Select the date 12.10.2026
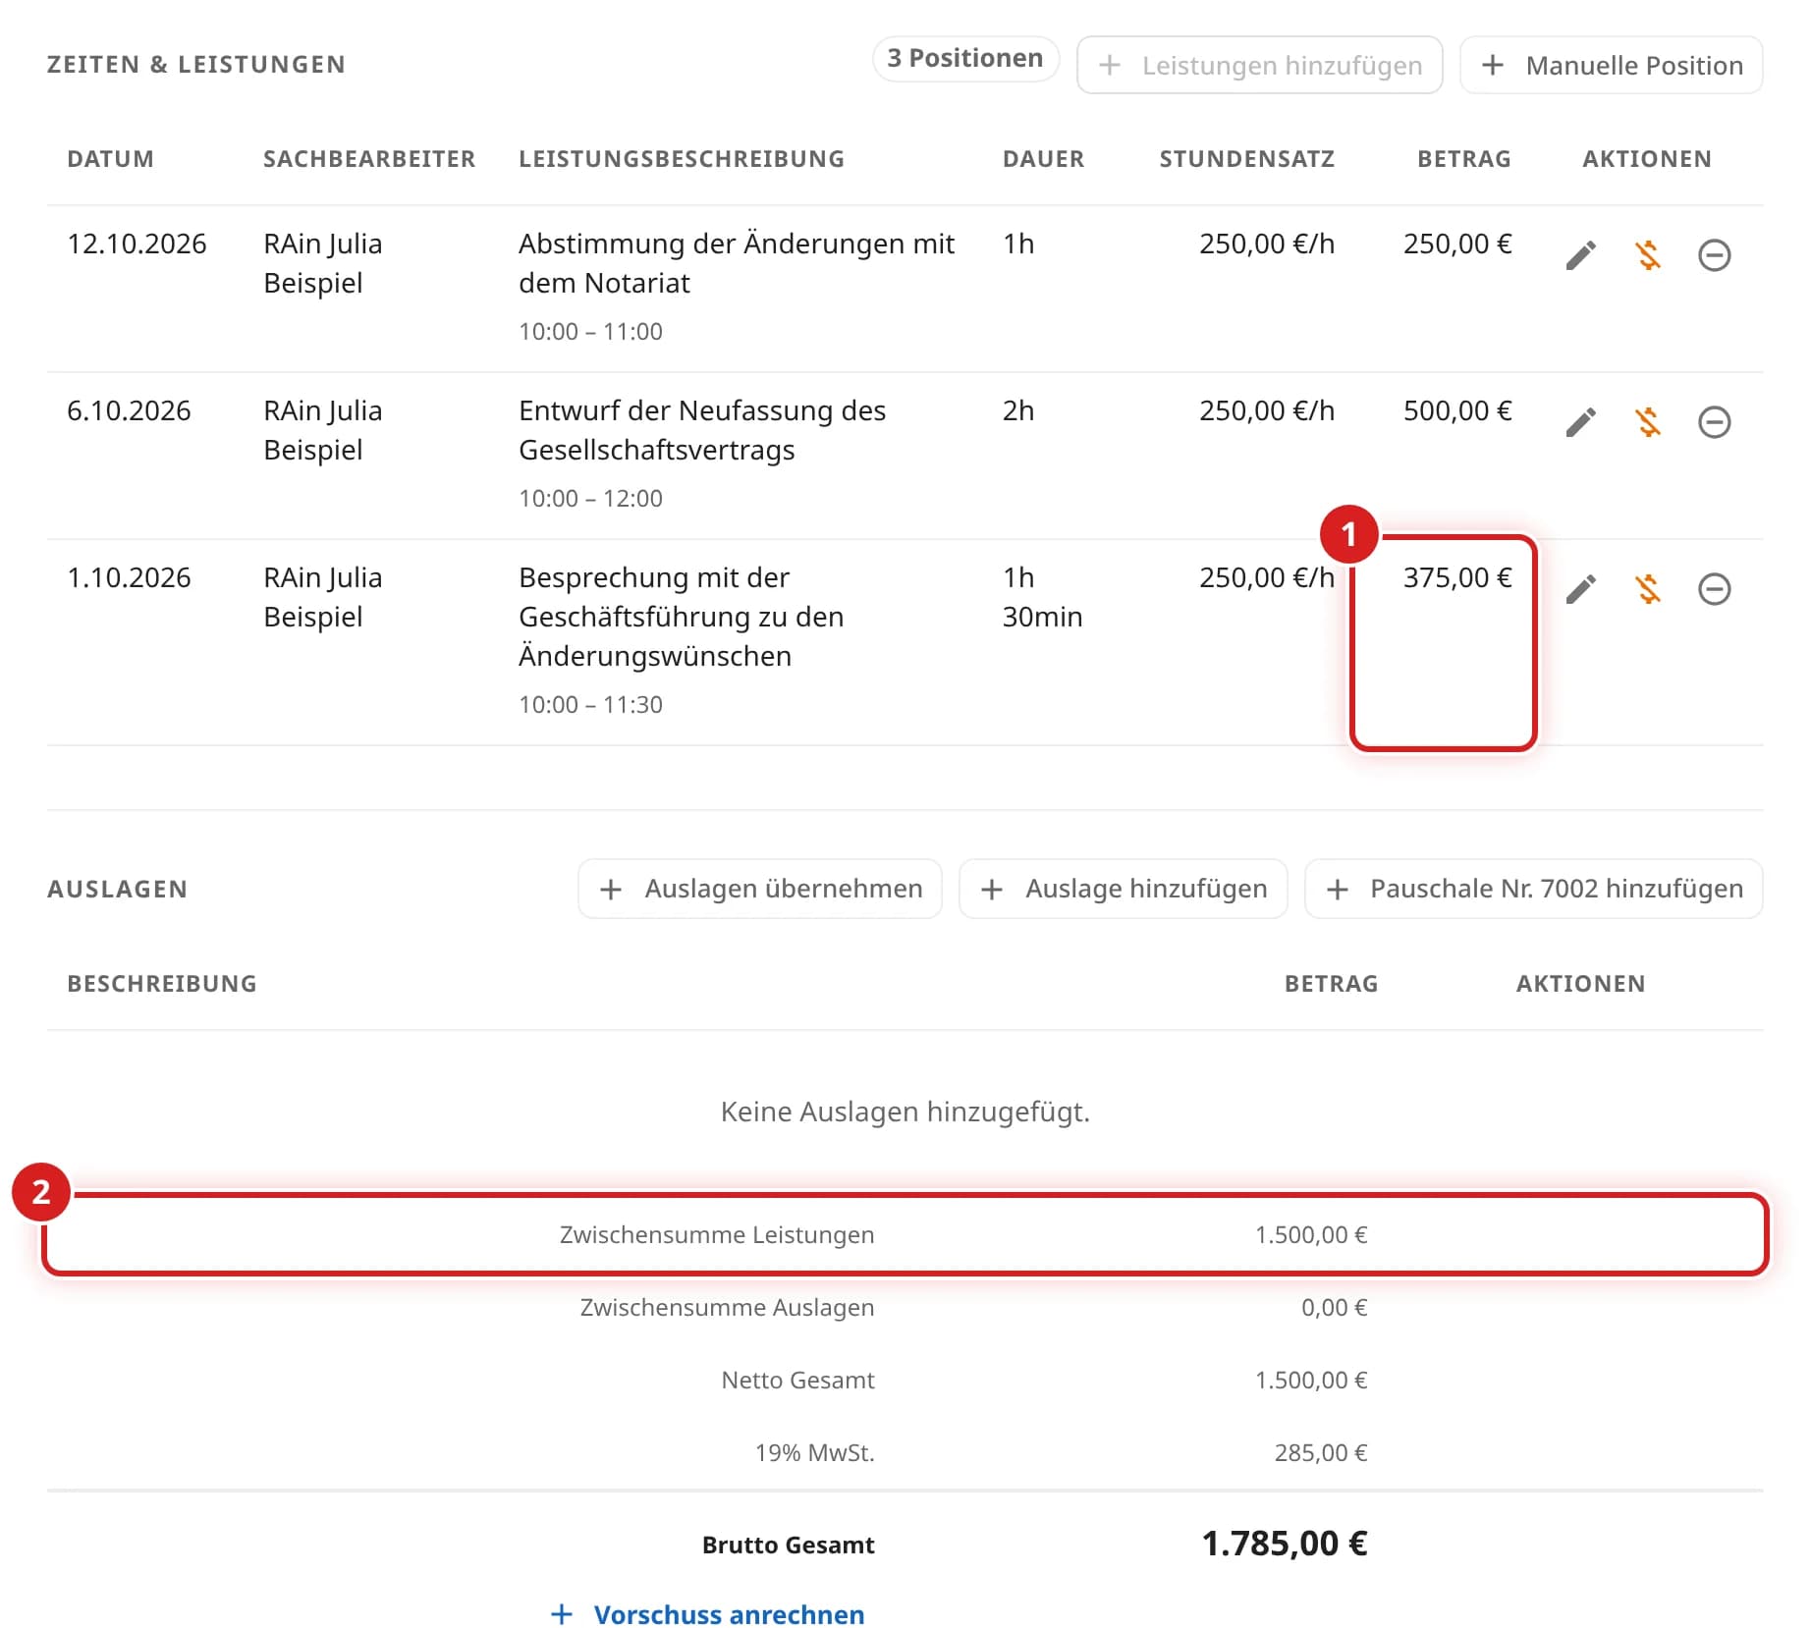The width and height of the screenshot is (1811, 1628). pos(137,244)
